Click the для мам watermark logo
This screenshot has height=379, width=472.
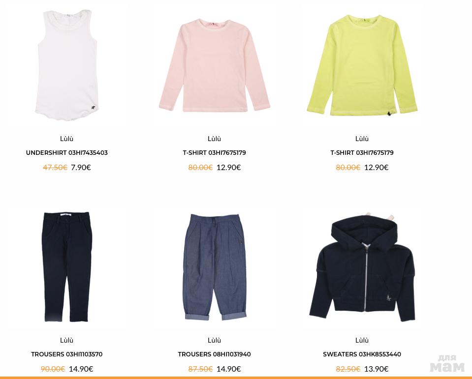pyautogui.click(x=447, y=363)
